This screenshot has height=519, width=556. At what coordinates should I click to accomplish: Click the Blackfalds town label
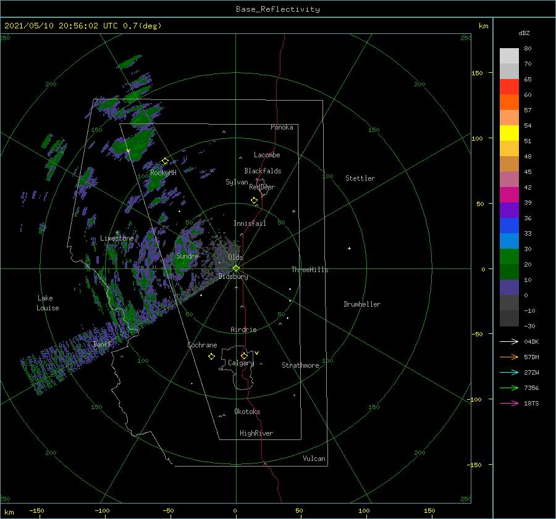click(263, 171)
